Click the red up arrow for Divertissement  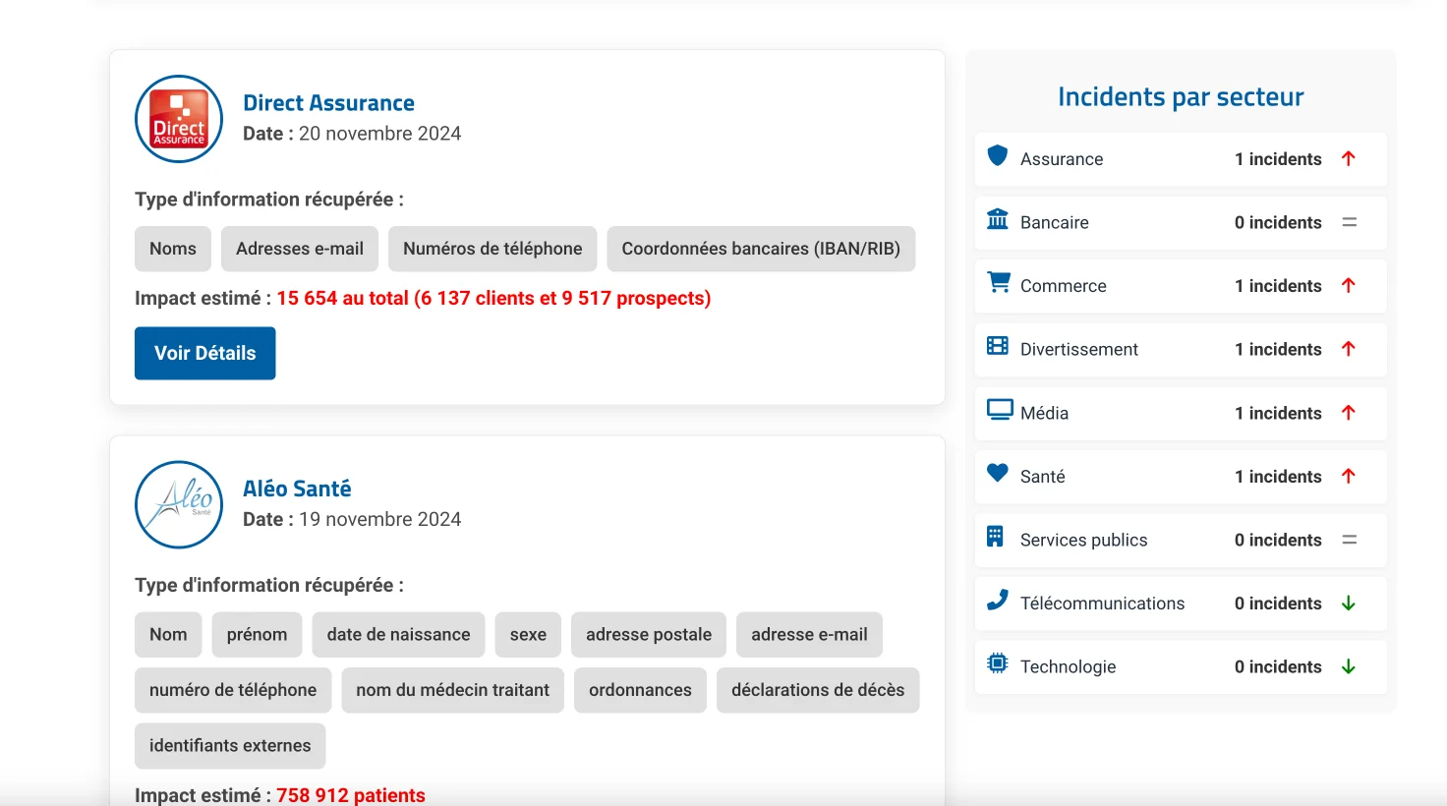pos(1349,349)
